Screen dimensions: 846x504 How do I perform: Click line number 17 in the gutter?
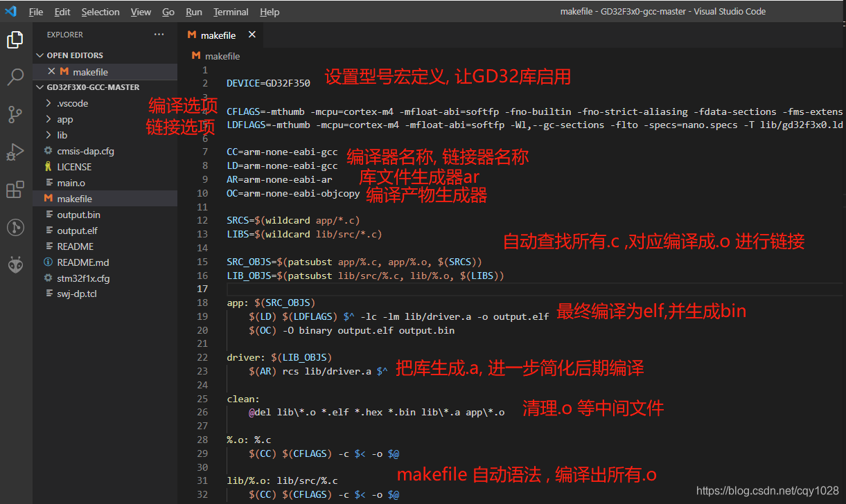click(x=202, y=289)
